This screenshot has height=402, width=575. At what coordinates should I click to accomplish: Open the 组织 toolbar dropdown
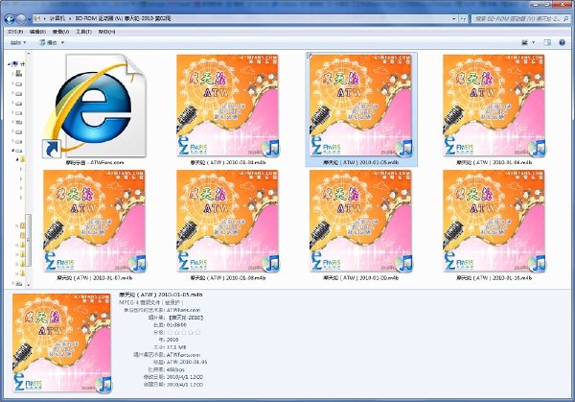click(x=17, y=42)
